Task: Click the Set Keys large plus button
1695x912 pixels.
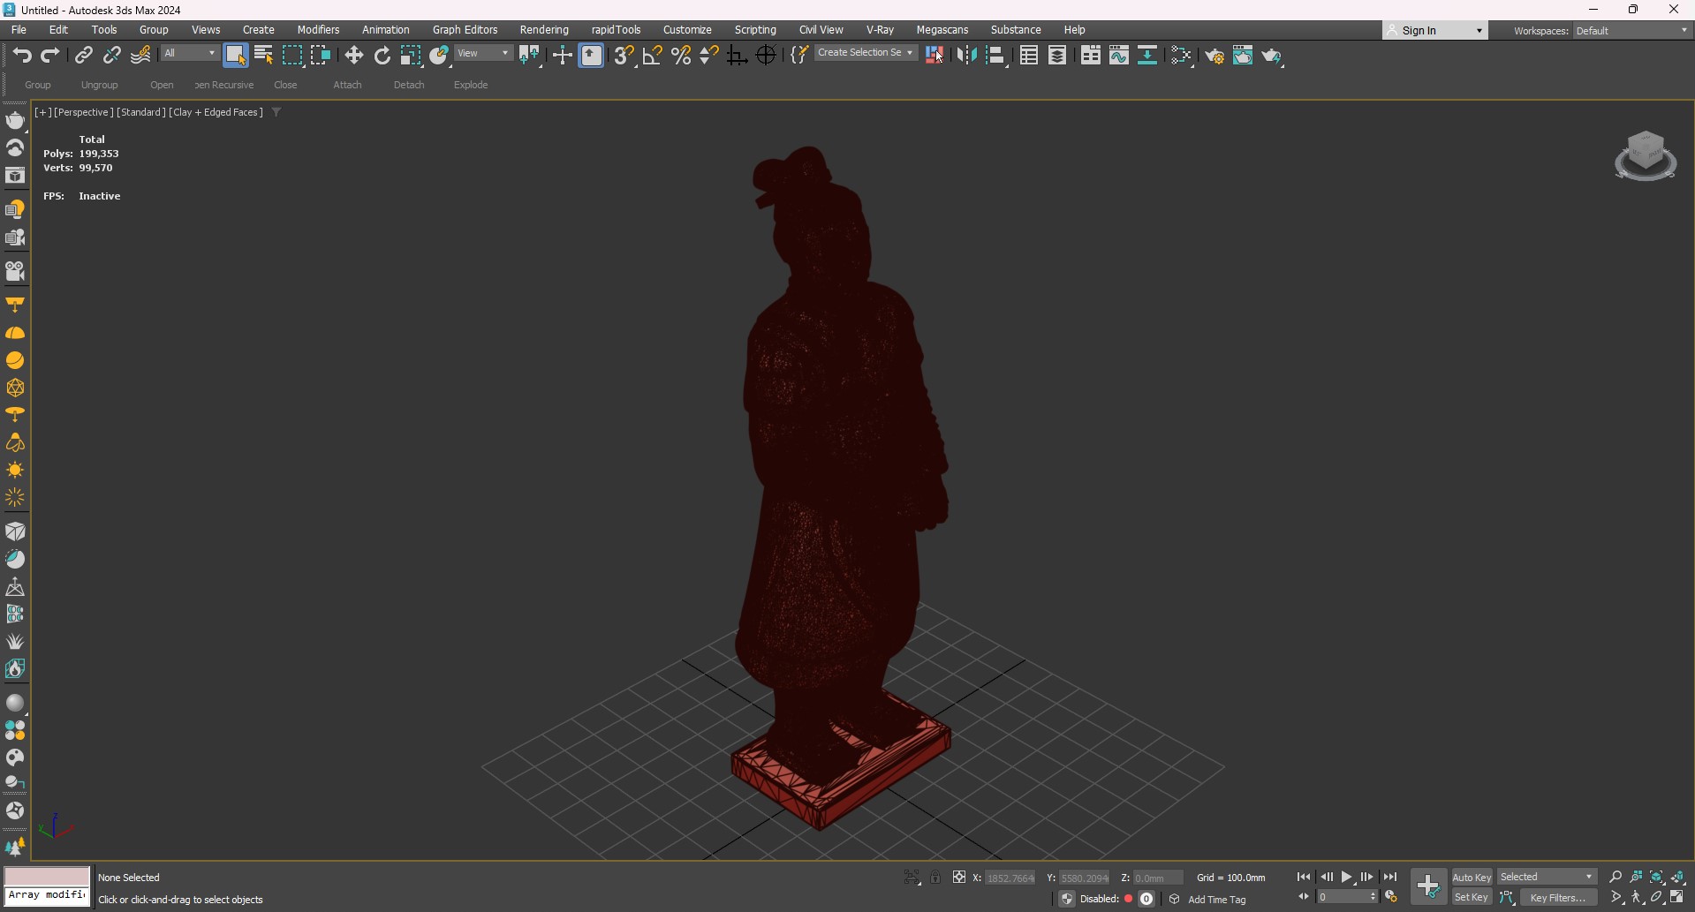Action: (x=1428, y=886)
